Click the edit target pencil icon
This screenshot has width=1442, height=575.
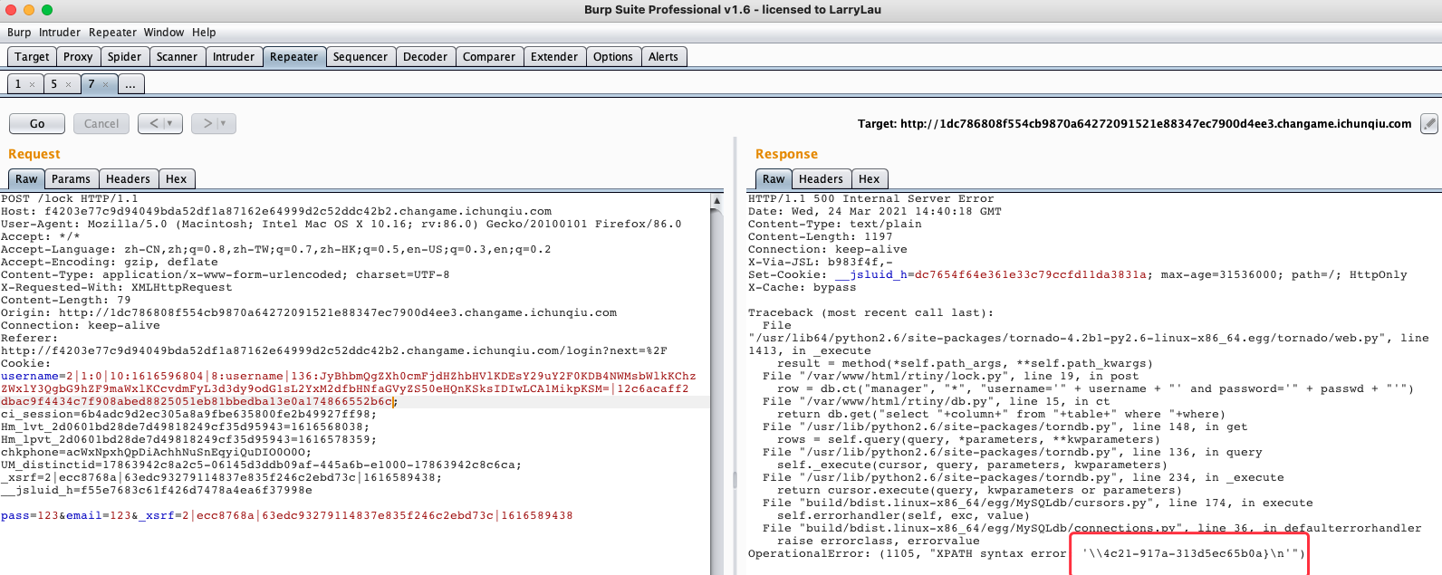click(x=1429, y=123)
